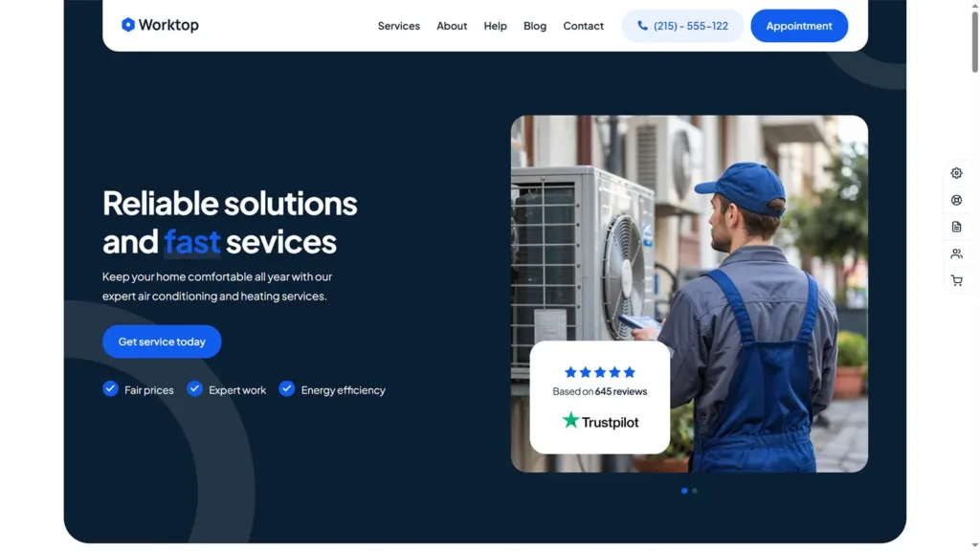Open the Blog link in the navigation

534,26
